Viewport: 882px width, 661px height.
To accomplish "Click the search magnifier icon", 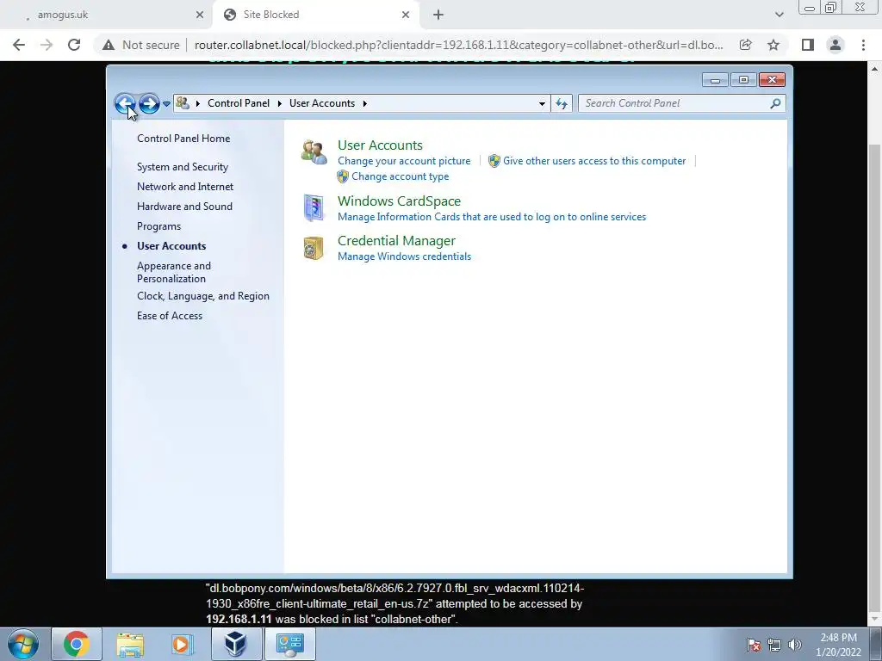I will coord(775,103).
